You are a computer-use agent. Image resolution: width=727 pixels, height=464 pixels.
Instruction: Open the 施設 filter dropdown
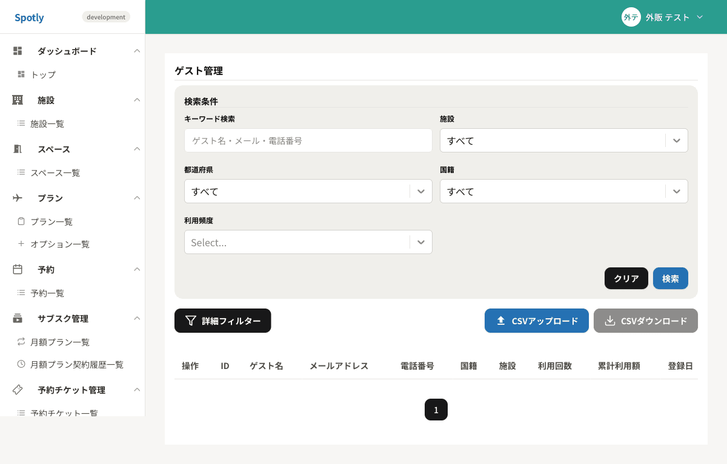pyautogui.click(x=563, y=140)
